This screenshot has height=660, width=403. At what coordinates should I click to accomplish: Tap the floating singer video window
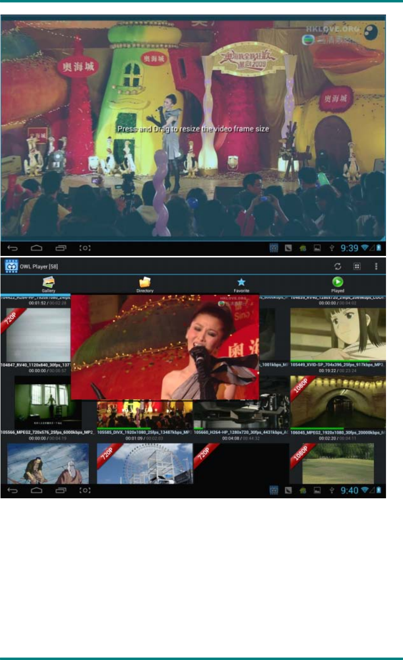point(165,347)
